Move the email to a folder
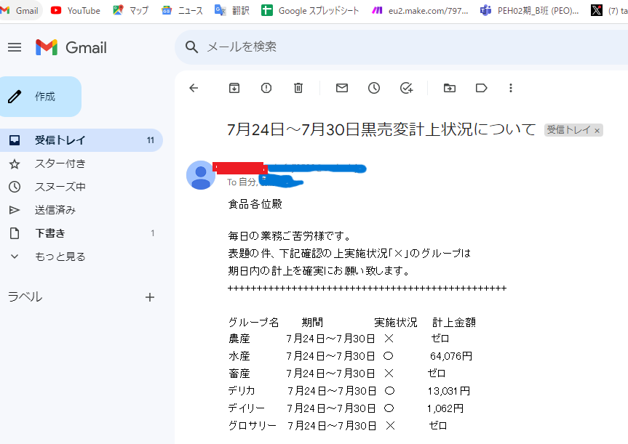Screen dimensions: 628x444 coord(449,87)
